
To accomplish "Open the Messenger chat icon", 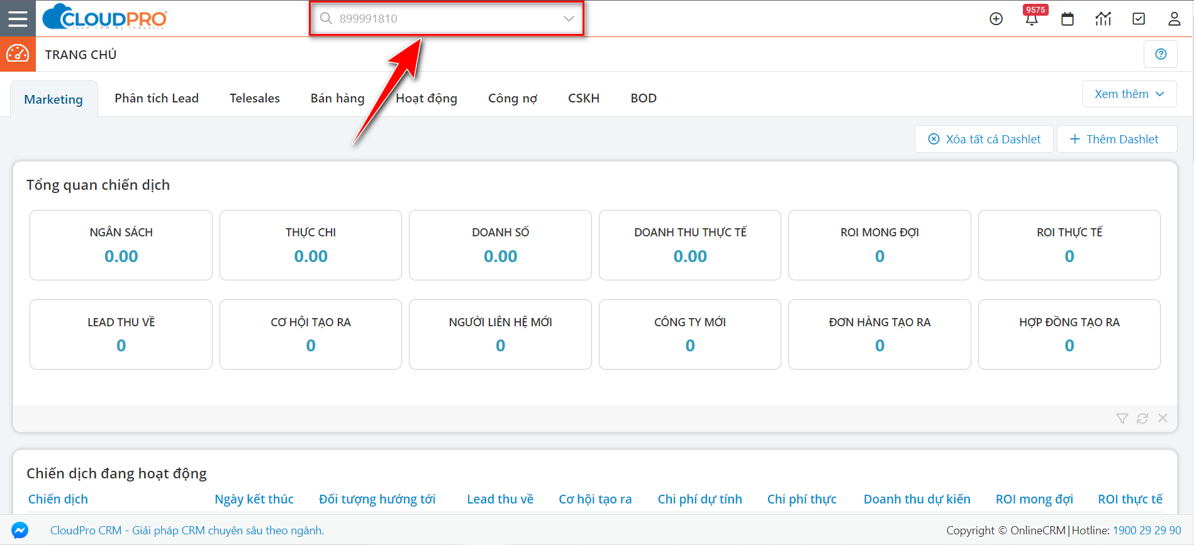I will coord(20,531).
